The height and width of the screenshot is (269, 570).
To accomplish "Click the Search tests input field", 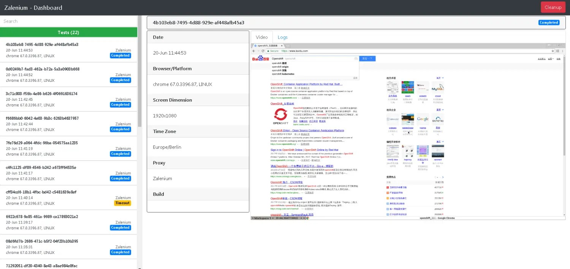I will [68, 21].
